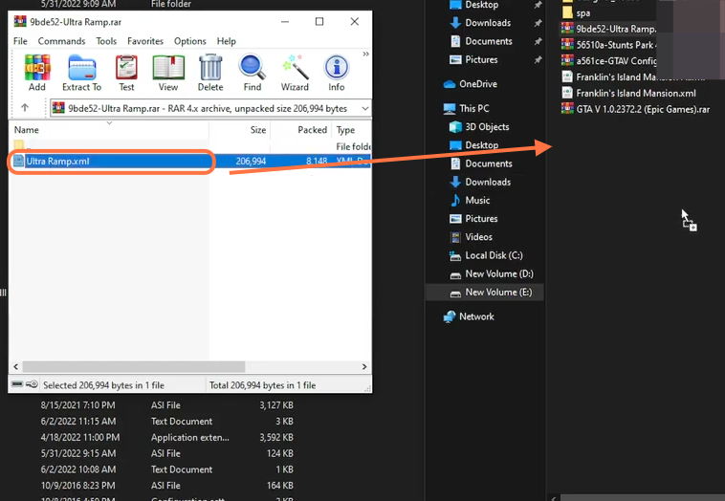Open the Help menu
Viewport: 725px width, 501px height.
click(226, 41)
